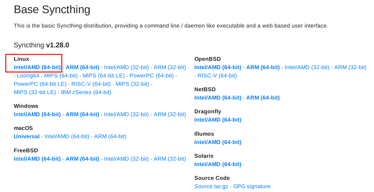Image resolution: width=374 pixels, height=192 pixels.
Task: Open the GPG signature link
Action: [252, 186]
